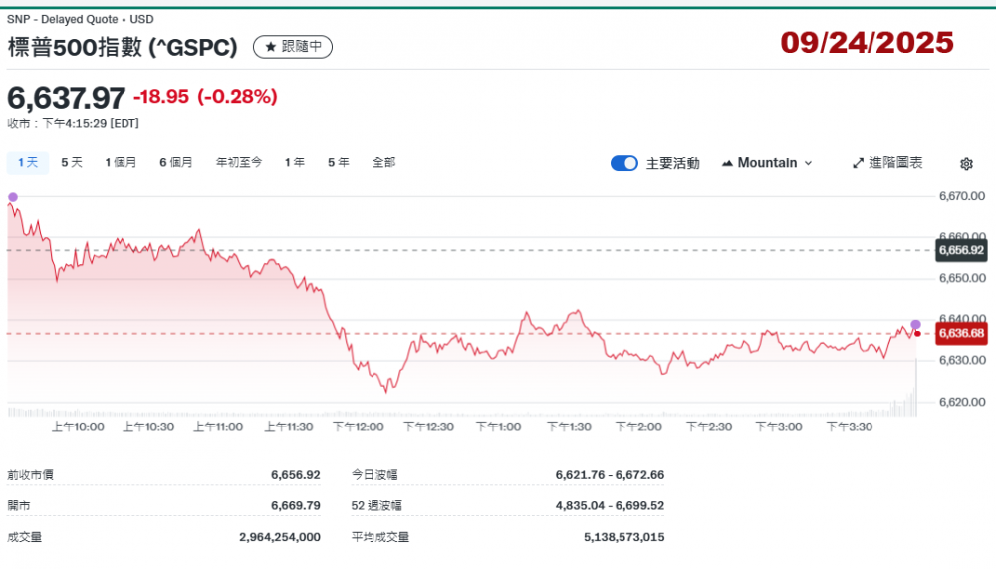Choose the 1年 time range

click(294, 162)
